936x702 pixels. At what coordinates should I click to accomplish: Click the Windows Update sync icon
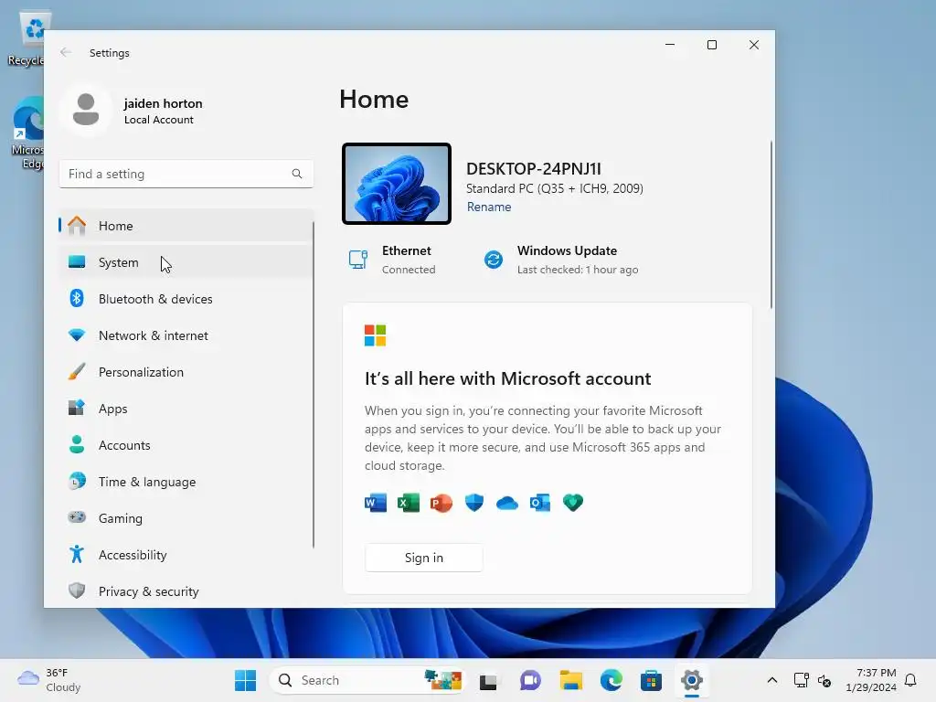pos(494,260)
